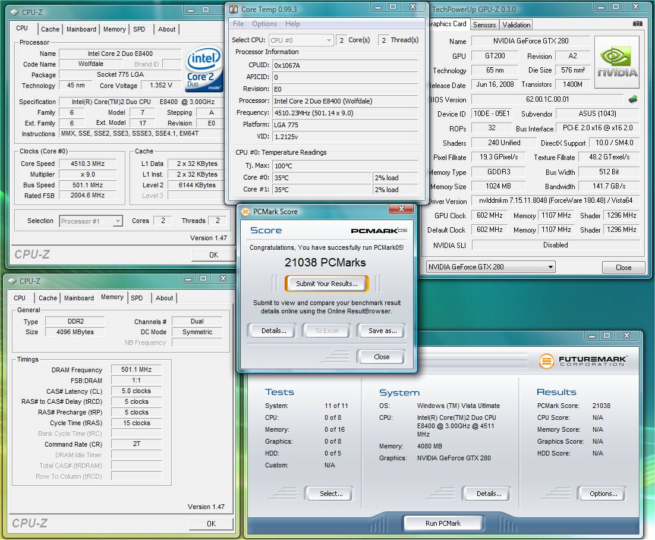The width and height of the screenshot is (655, 540).
Task: Open the Select CPU dropdown in Core Temp
Action: tap(301, 40)
